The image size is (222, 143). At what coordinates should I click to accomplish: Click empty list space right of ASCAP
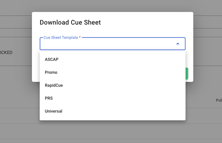(129, 60)
